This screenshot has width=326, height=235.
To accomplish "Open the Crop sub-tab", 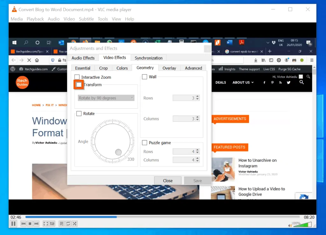I will click(x=103, y=68).
